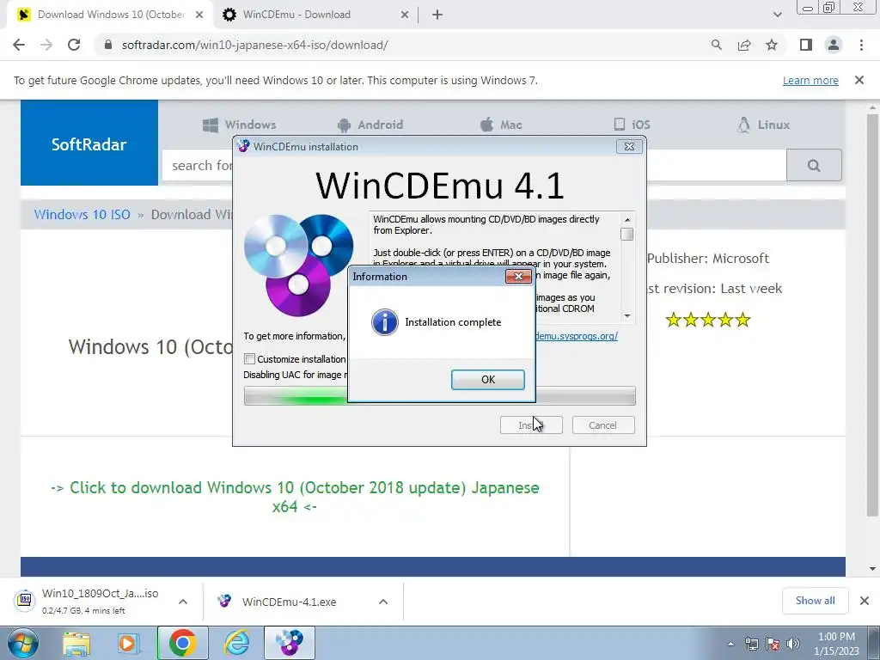Open the Android category on SoftRadar
Screen dimensions: 880x660
(x=370, y=125)
